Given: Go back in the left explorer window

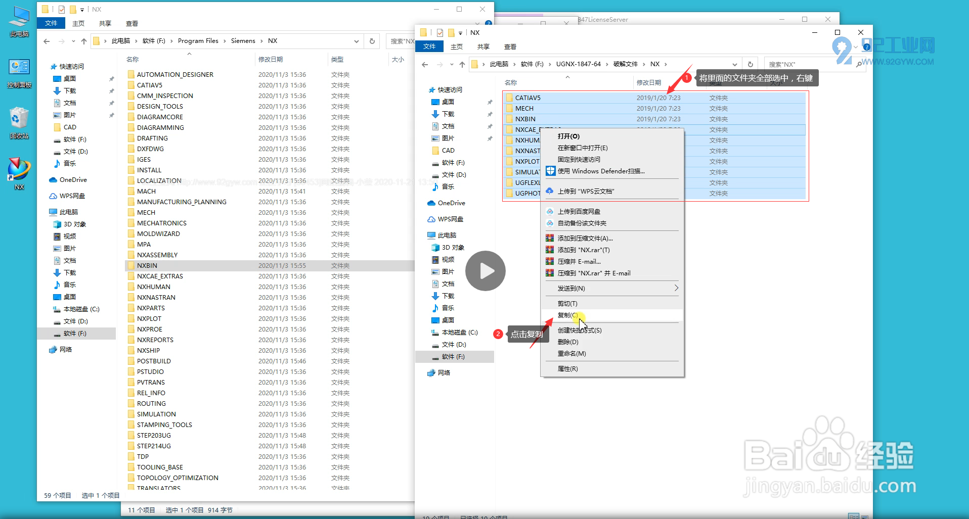Looking at the screenshot, I should coord(47,41).
